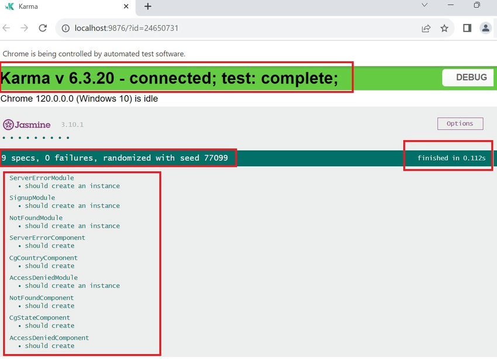Open the Chrome profile avatar
497x359 pixels.
point(485,28)
